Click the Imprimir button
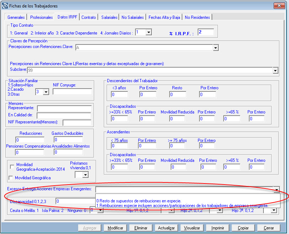289x234 pixels. click(218, 228)
